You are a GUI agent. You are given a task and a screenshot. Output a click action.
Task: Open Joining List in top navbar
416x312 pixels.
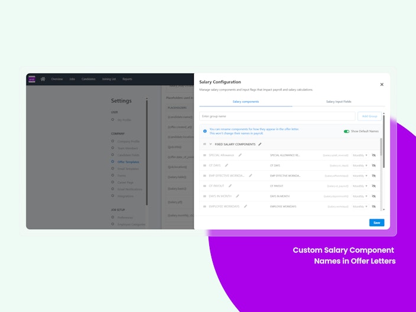pos(109,79)
